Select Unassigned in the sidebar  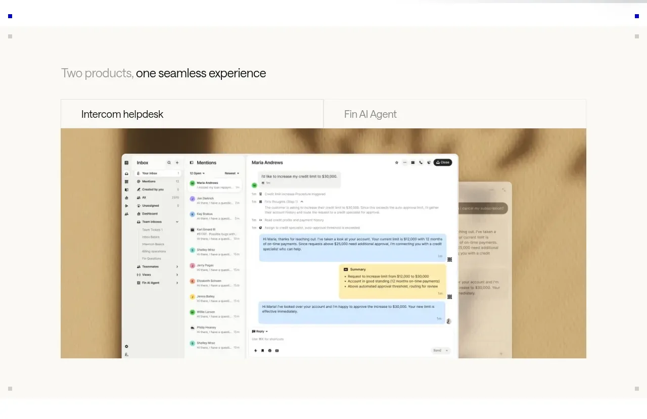pos(158,206)
